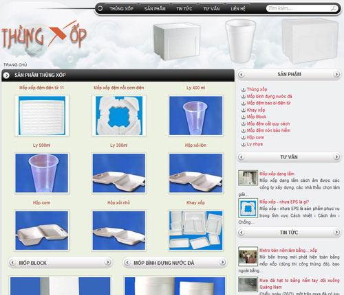Click right arrow on TƯ VẤN header
This screenshot has height=295, width=344.
click(x=336, y=157)
